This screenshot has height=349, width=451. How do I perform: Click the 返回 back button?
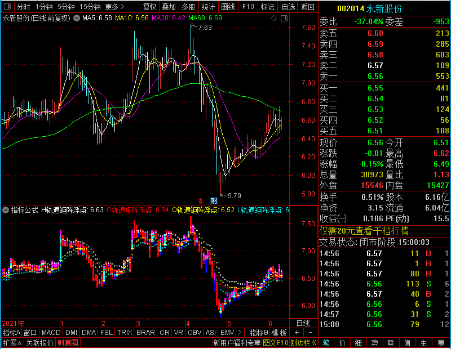[307, 7]
